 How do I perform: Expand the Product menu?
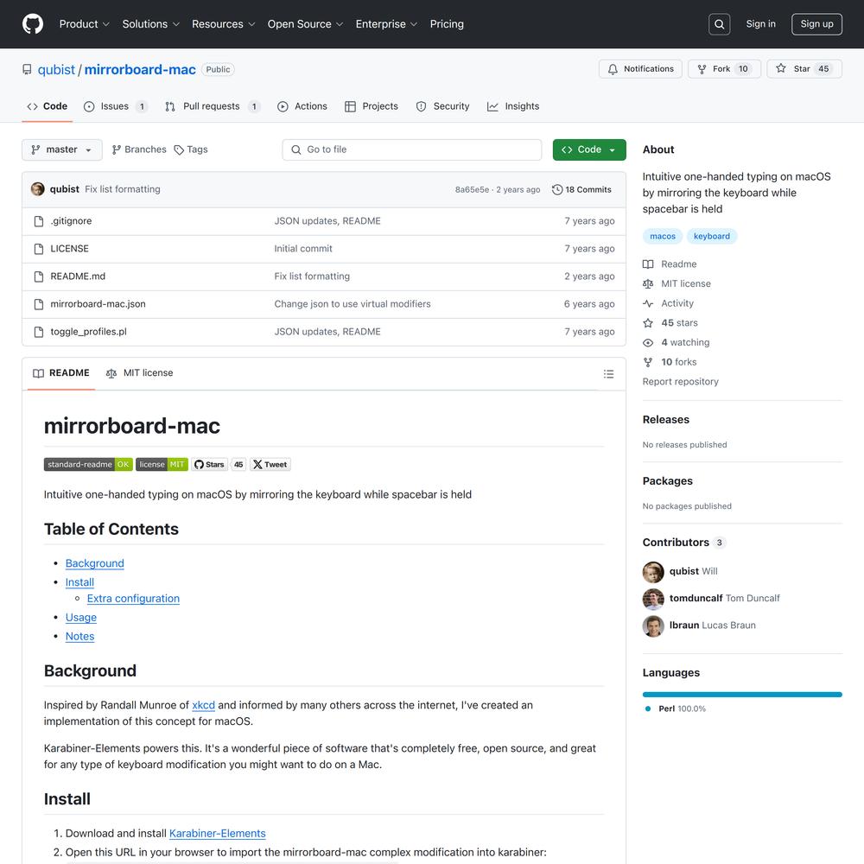point(85,24)
